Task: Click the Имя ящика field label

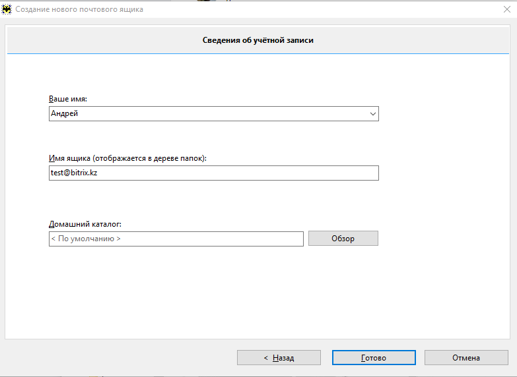Action: point(127,158)
